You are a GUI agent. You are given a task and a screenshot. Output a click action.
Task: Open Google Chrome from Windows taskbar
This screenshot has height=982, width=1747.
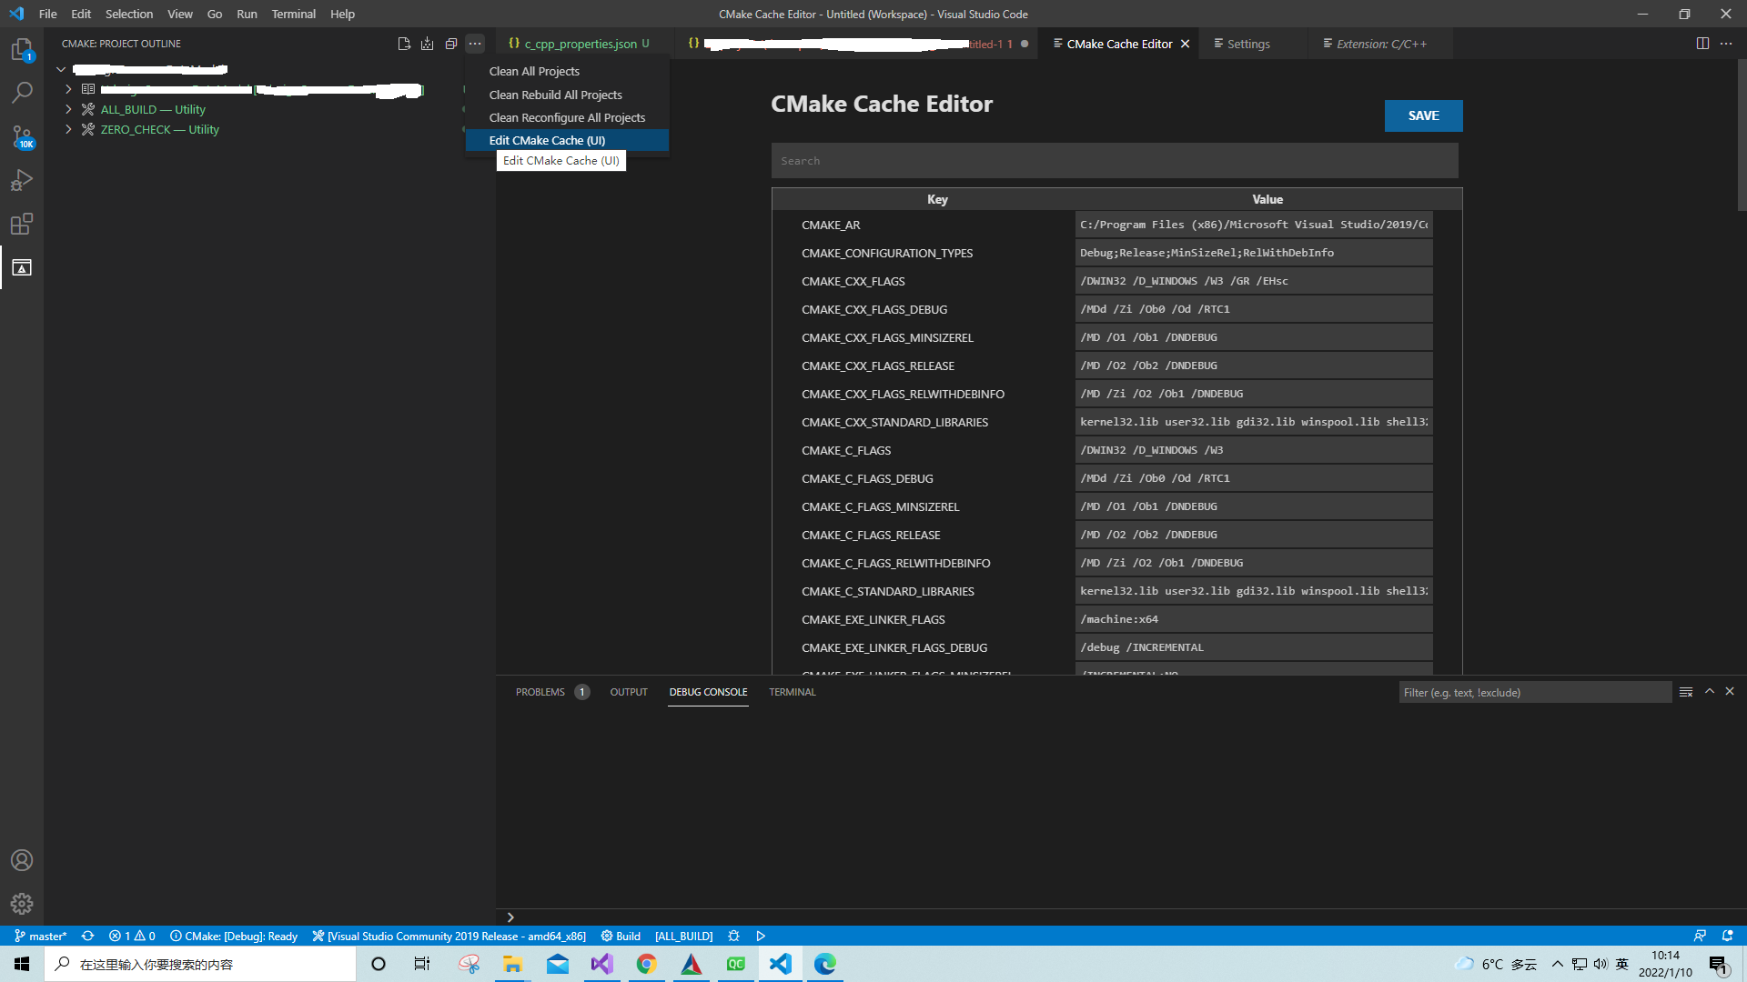(646, 964)
